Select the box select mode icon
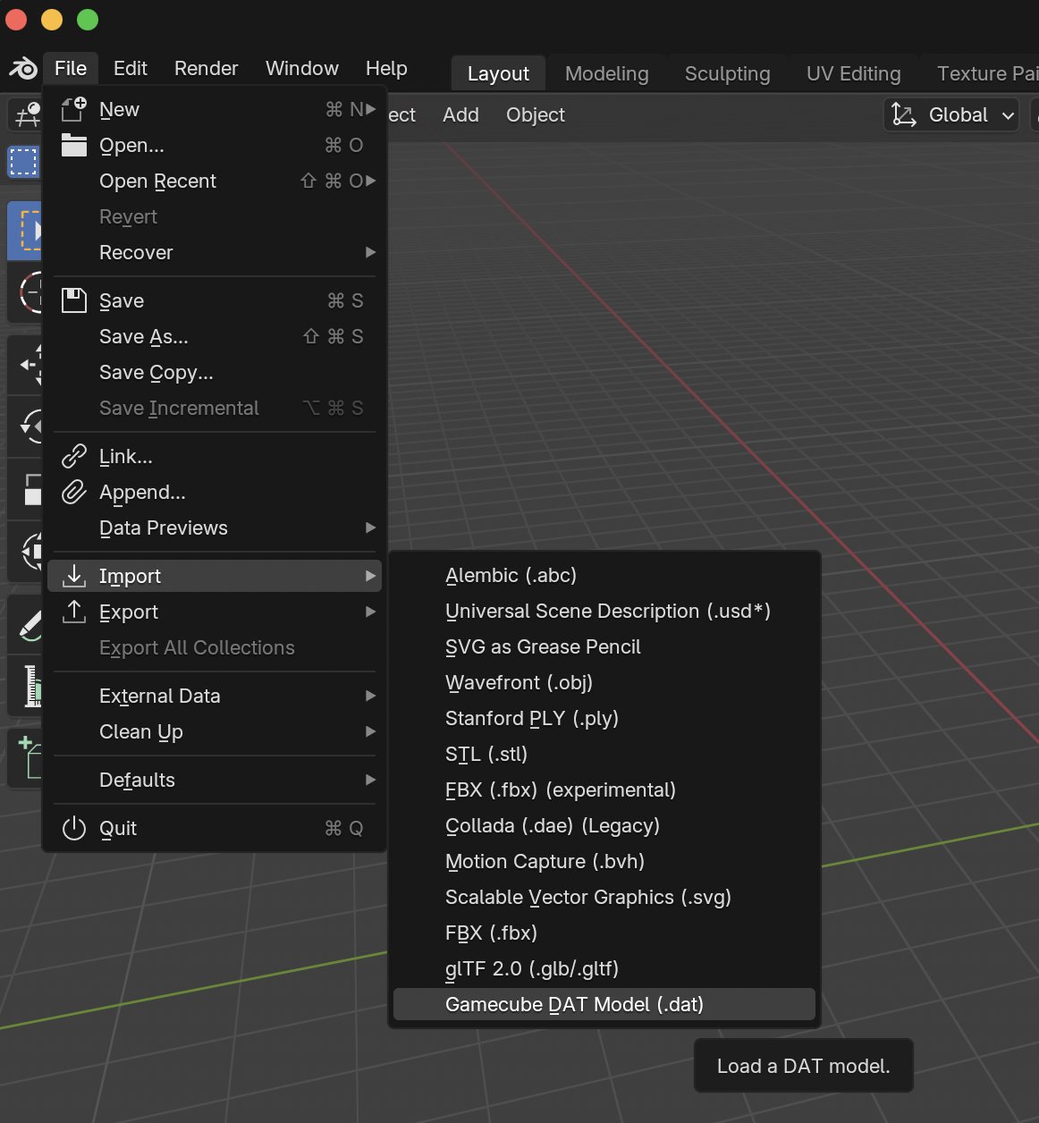 pyautogui.click(x=23, y=162)
